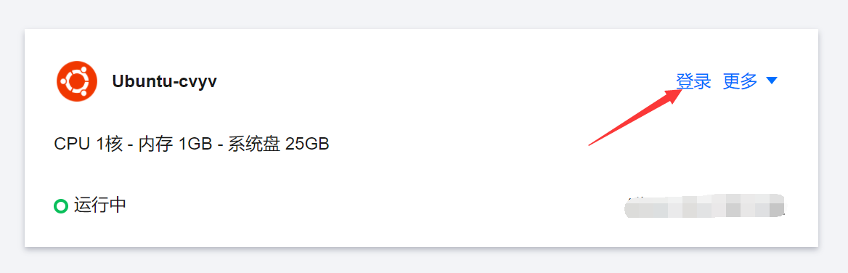848x273 pixels.
Task: Open the Ubuntu-cvyv instance name
Action: [x=164, y=81]
